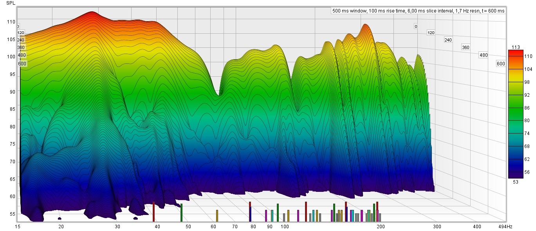Image resolution: width=536 pixels, height=231 pixels.
Task: Click the 480 time label on the right axis
Action: coord(484,55)
